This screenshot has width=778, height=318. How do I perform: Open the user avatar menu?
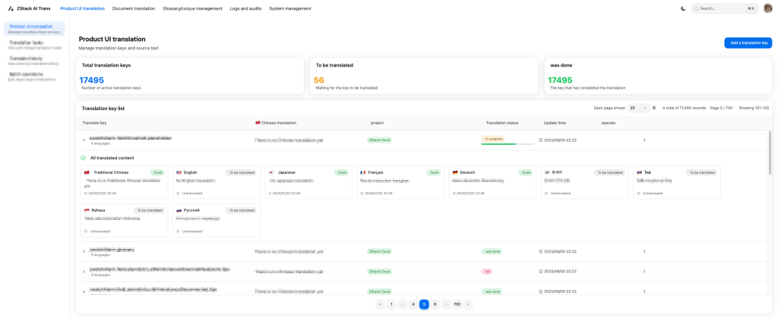pos(767,8)
